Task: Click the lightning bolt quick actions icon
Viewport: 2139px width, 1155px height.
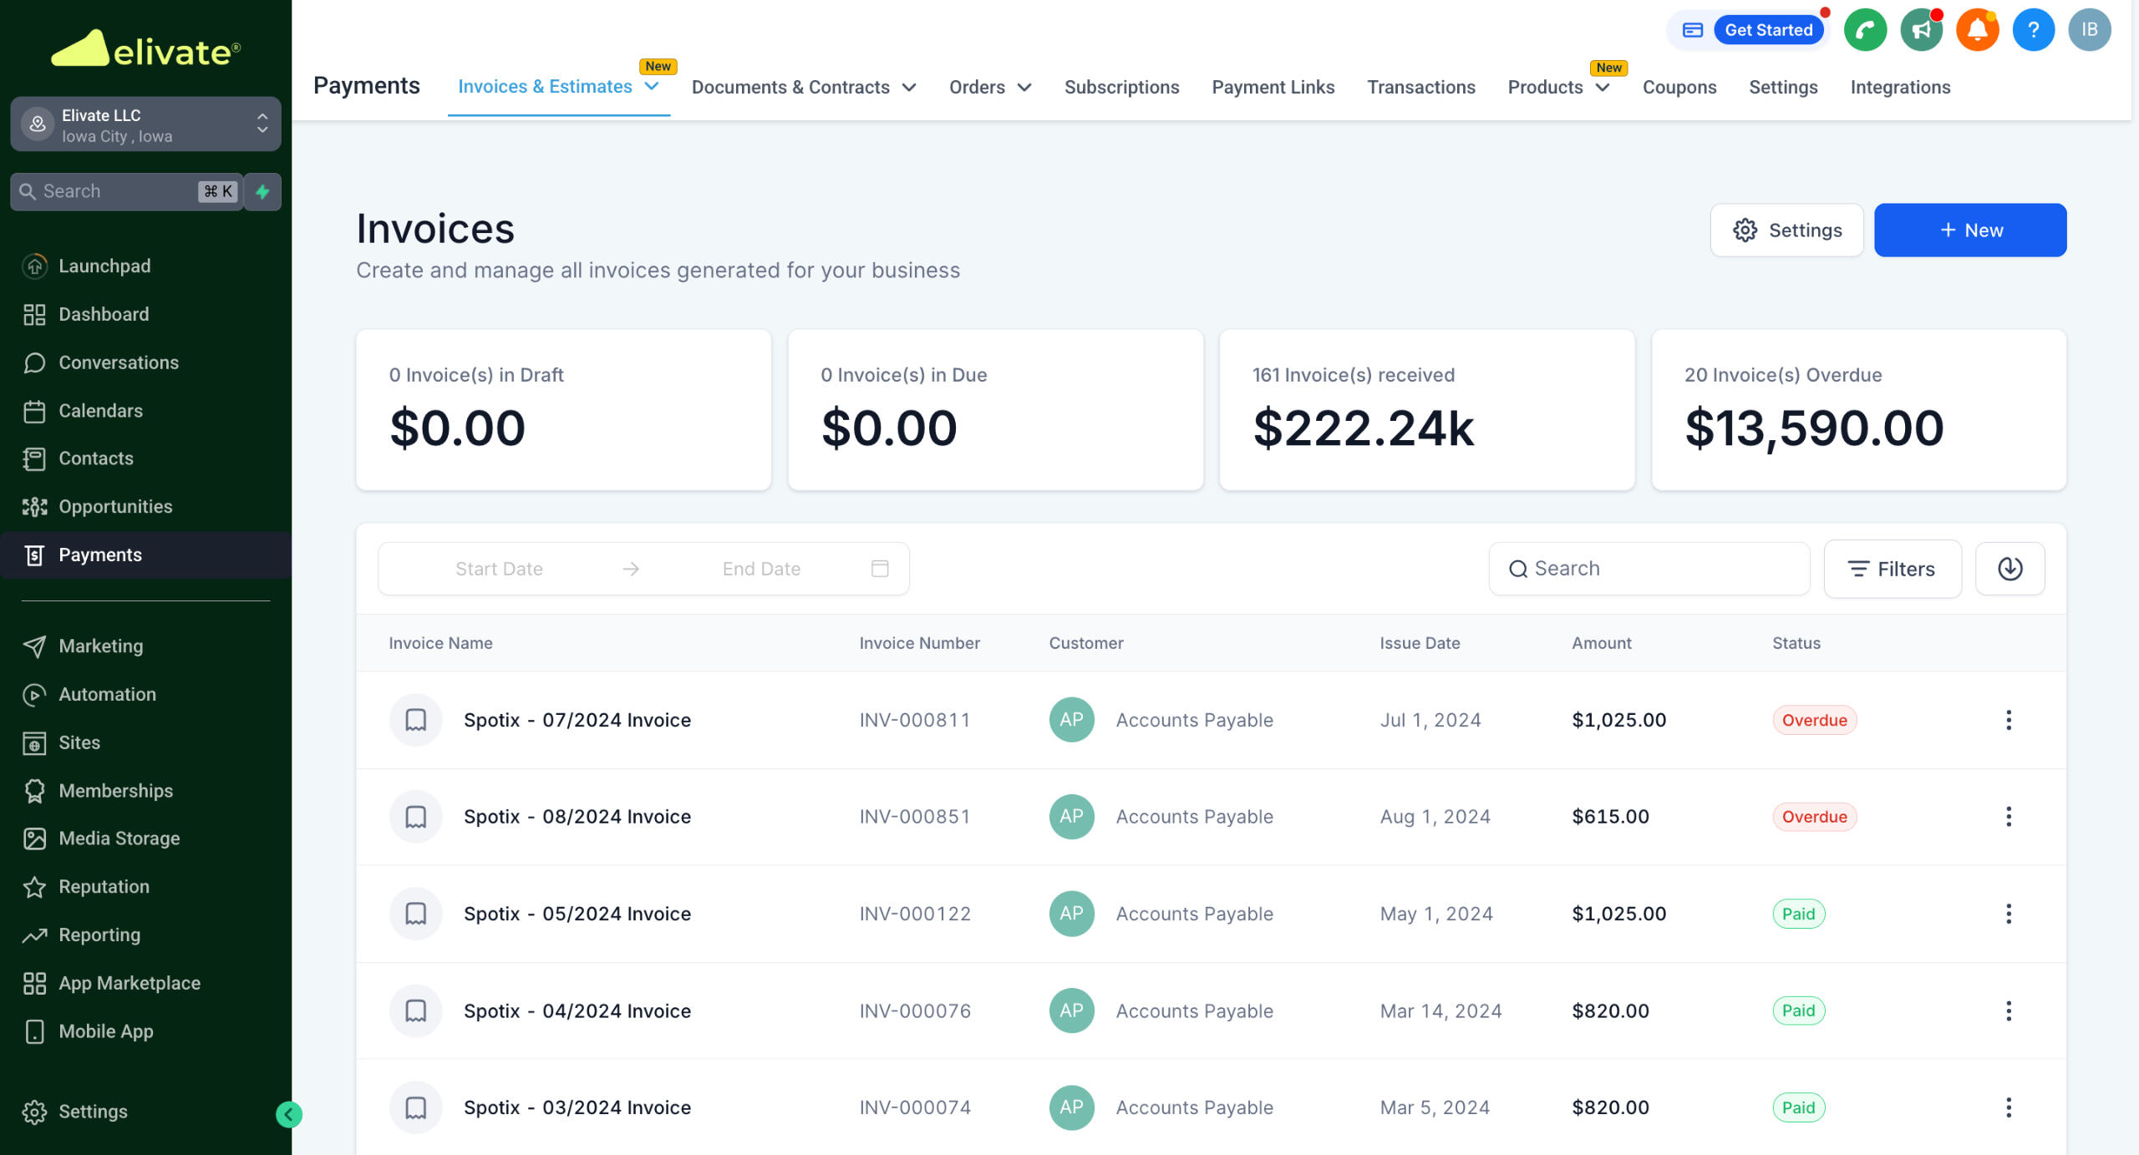Action: pyautogui.click(x=262, y=191)
